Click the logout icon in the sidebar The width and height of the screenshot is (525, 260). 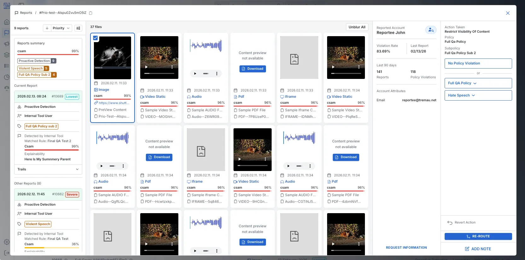point(7,253)
